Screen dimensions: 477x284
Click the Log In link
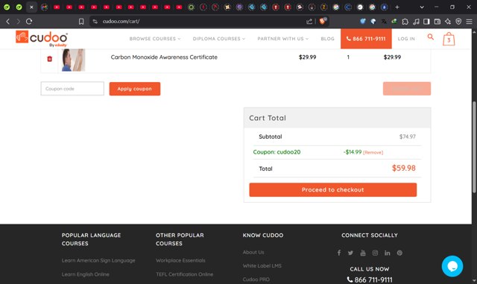coord(406,39)
